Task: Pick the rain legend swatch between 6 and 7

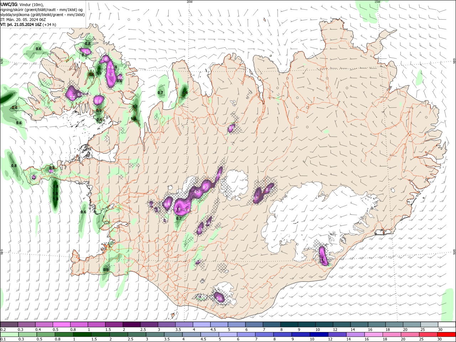Action: pyautogui.click(x=245, y=335)
